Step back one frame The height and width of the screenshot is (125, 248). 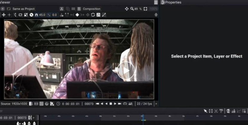coord(102,104)
